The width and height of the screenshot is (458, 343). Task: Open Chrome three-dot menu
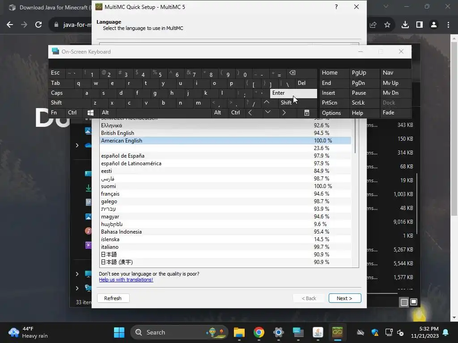[x=448, y=25]
